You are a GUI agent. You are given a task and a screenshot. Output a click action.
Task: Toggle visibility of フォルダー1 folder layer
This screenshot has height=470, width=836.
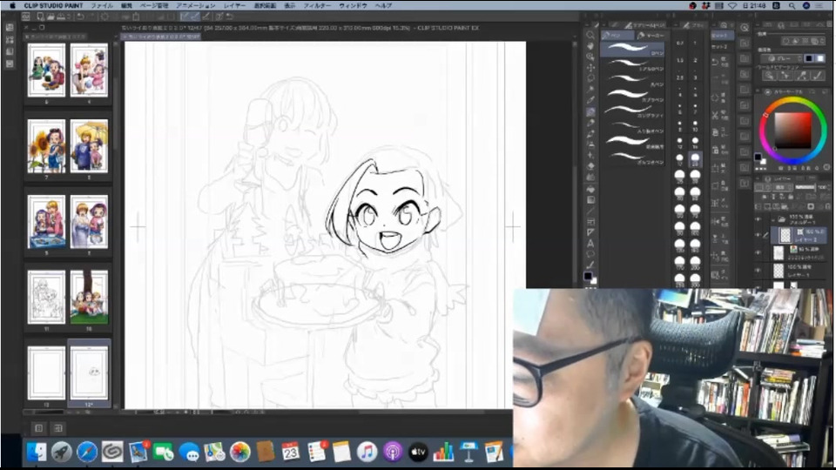[757, 219]
